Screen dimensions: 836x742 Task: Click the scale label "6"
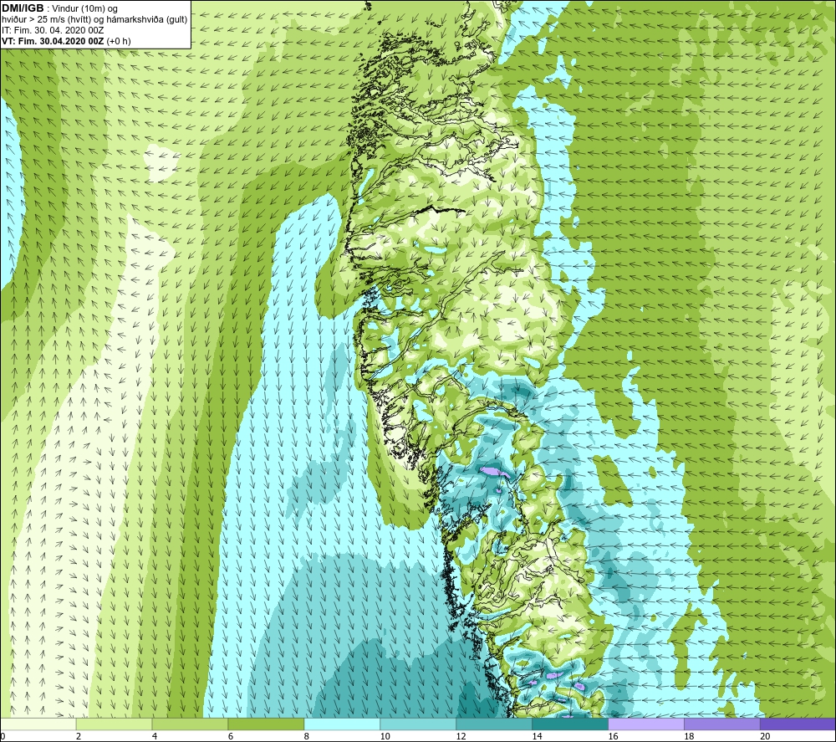[231, 736]
